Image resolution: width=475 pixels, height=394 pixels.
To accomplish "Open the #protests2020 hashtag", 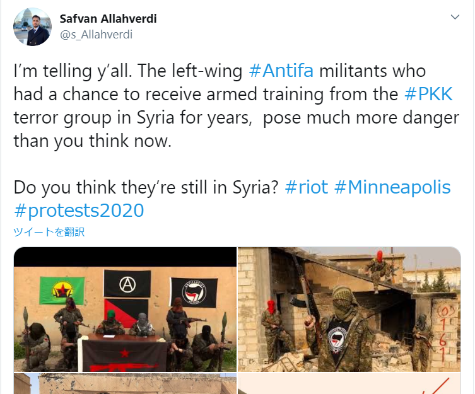I will pos(79,211).
